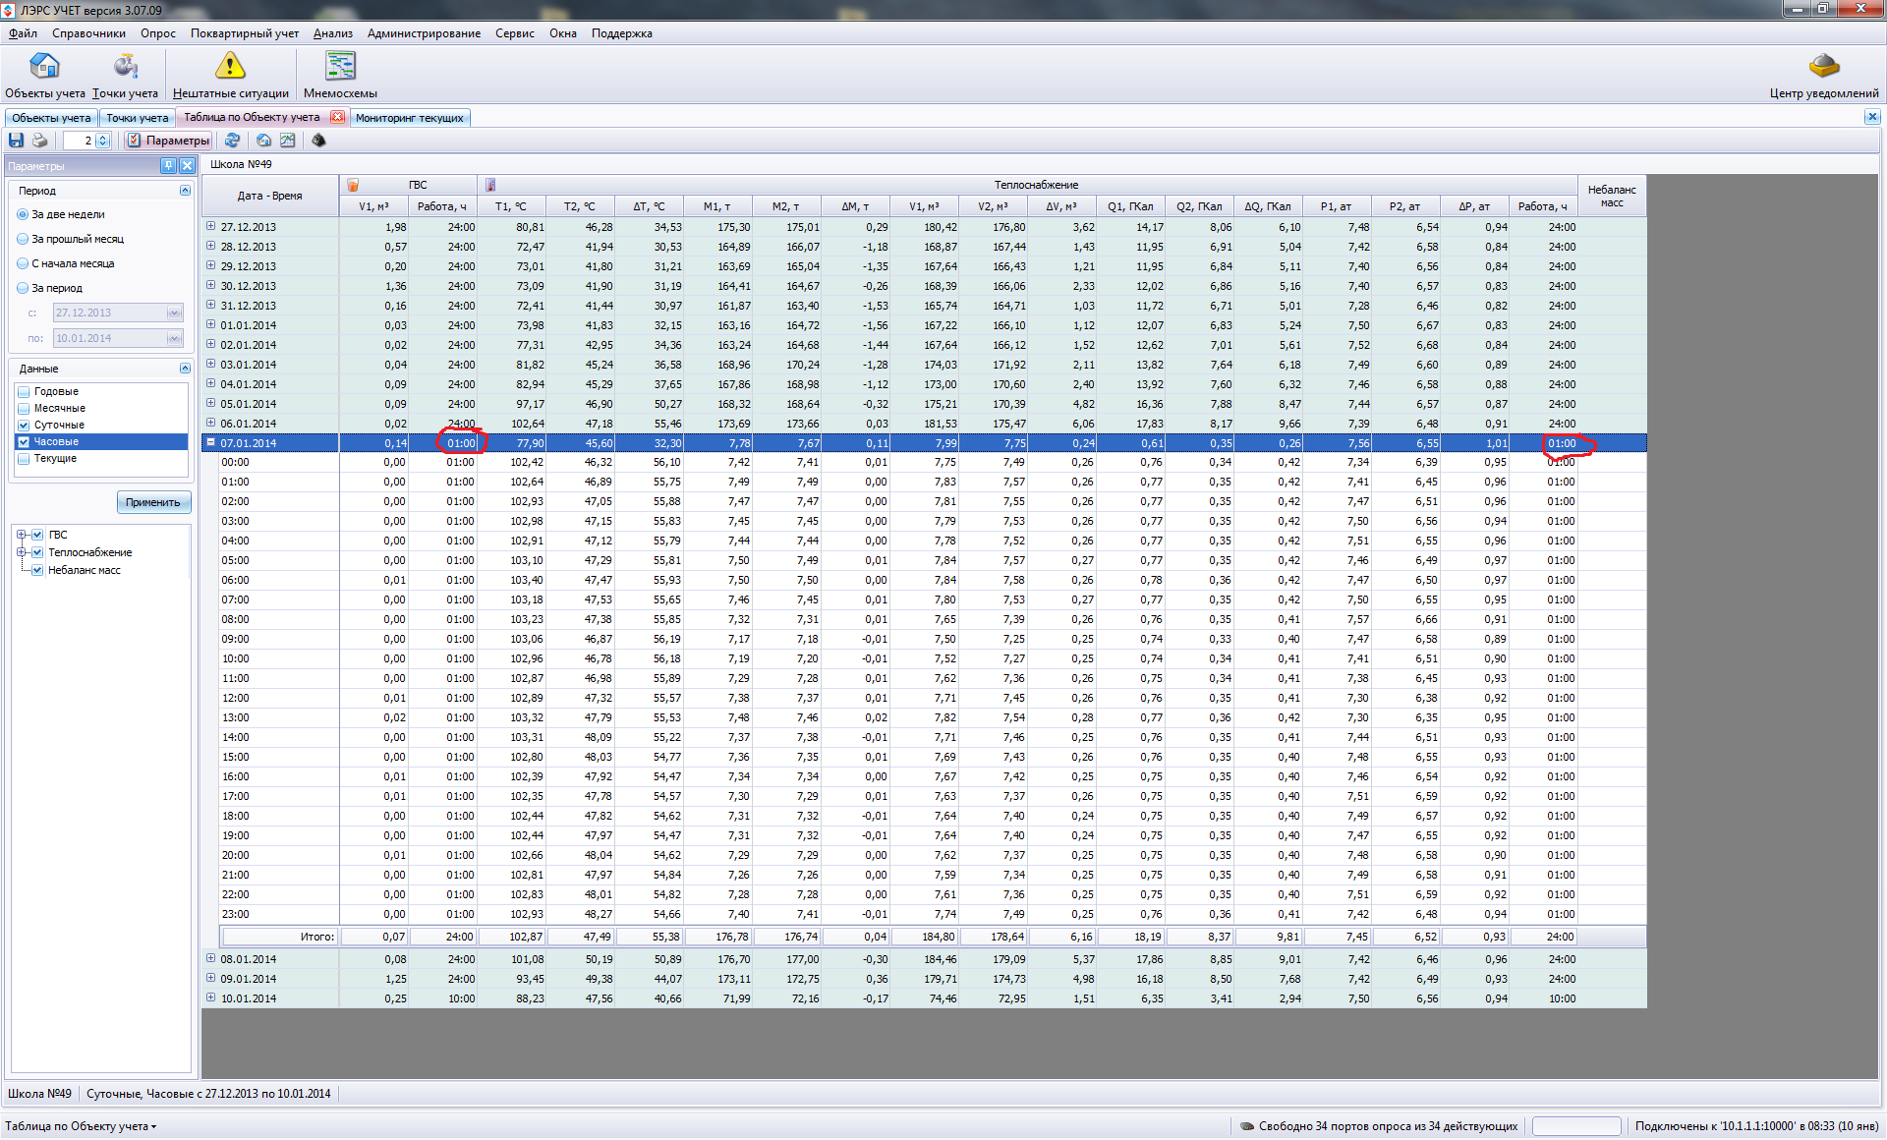Click the Теплоснабжение column group radiator icon
This screenshot has height=1140, width=1887.
coord(490,185)
